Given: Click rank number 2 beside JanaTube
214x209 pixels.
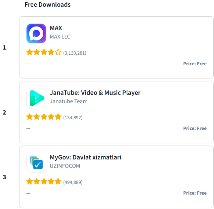Looking at the screenshot, I should 4,112.
